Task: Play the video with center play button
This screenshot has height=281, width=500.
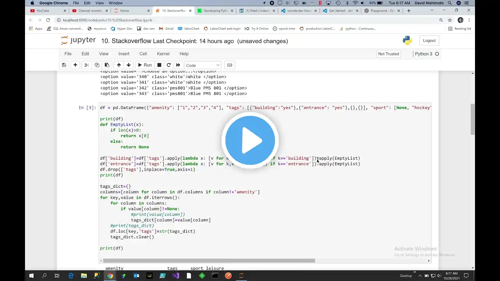Action: [x=250, y=140]
